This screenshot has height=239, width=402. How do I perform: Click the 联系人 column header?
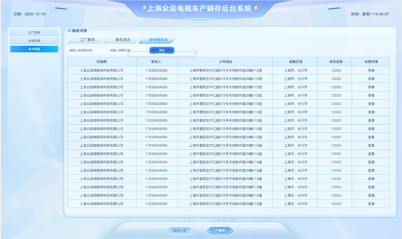(157, 62)
